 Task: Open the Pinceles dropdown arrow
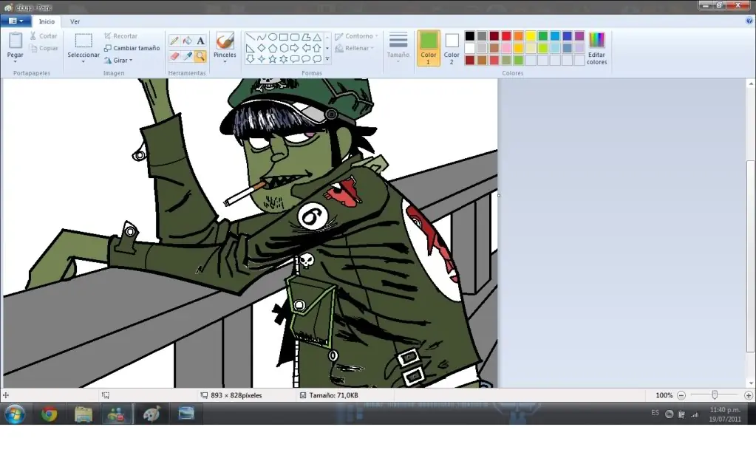coord(225,62)
